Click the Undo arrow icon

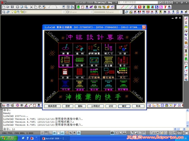50,7
